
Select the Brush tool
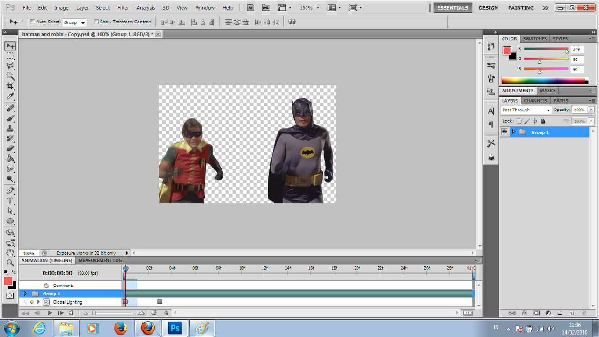[x=10, y=118]
